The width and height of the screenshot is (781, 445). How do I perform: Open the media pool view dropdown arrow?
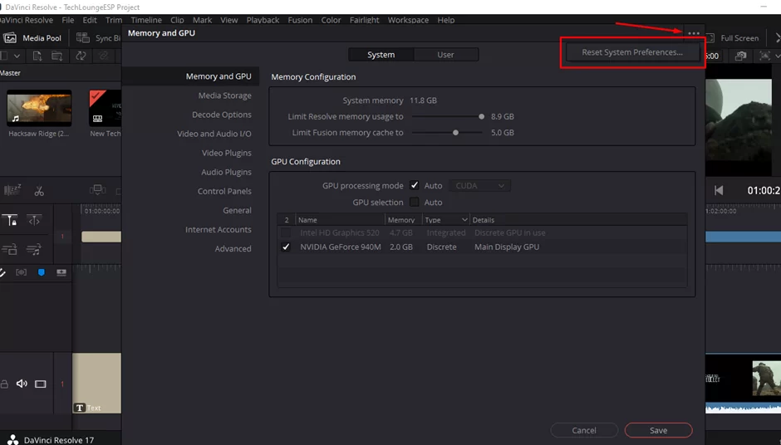17,56
